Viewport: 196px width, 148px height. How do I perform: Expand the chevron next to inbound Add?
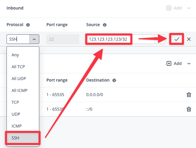189,8
